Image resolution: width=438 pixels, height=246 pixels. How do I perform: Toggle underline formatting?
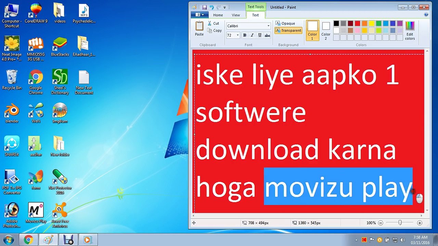(260, 35)
